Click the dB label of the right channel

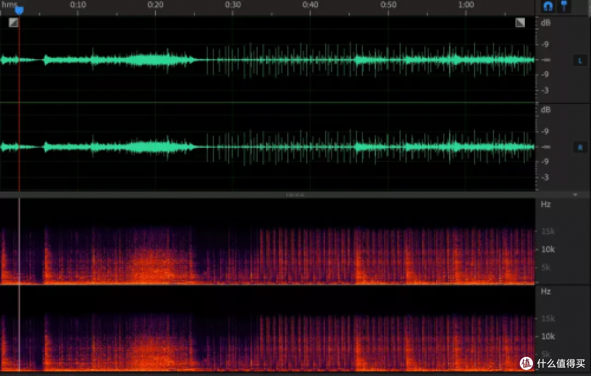pos(546,110)
